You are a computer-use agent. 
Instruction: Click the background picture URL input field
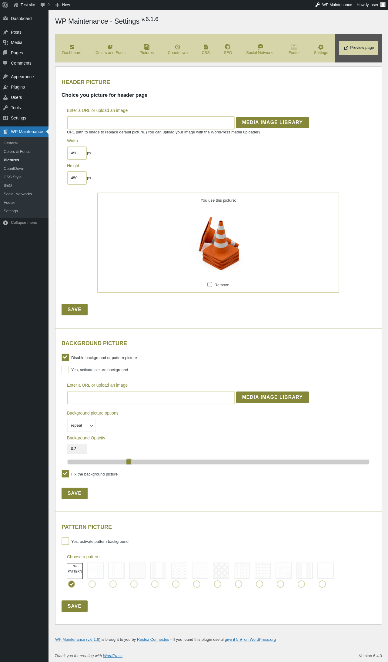151,398
